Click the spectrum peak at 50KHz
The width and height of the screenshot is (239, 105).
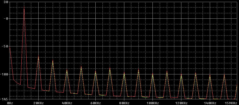point(81,67)
